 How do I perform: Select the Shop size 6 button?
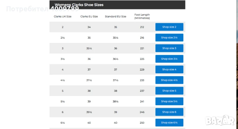pyautogui.click(x=169, y=112)
